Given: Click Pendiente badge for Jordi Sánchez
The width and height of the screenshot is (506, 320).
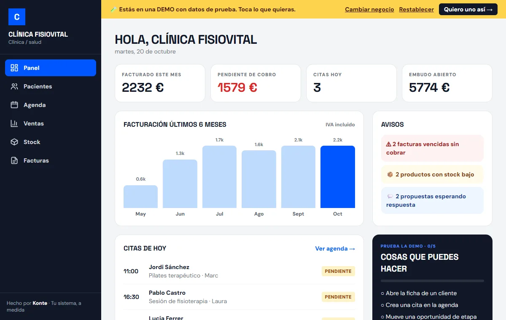Looking at the screenshot, I should pyautogui.click(x=338, y=271).
